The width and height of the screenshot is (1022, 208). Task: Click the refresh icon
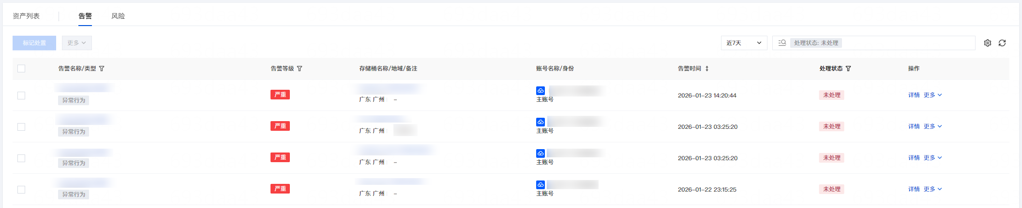click(1002, 43)
